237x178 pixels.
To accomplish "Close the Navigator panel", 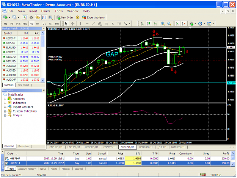I will click(x=44, y=90).
